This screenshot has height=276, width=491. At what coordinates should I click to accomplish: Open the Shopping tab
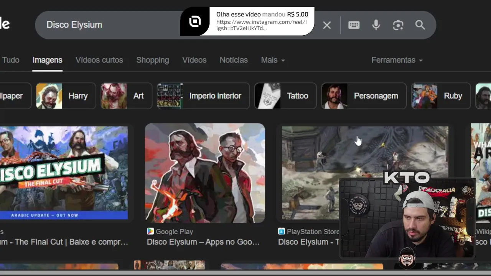pos(153,60)
